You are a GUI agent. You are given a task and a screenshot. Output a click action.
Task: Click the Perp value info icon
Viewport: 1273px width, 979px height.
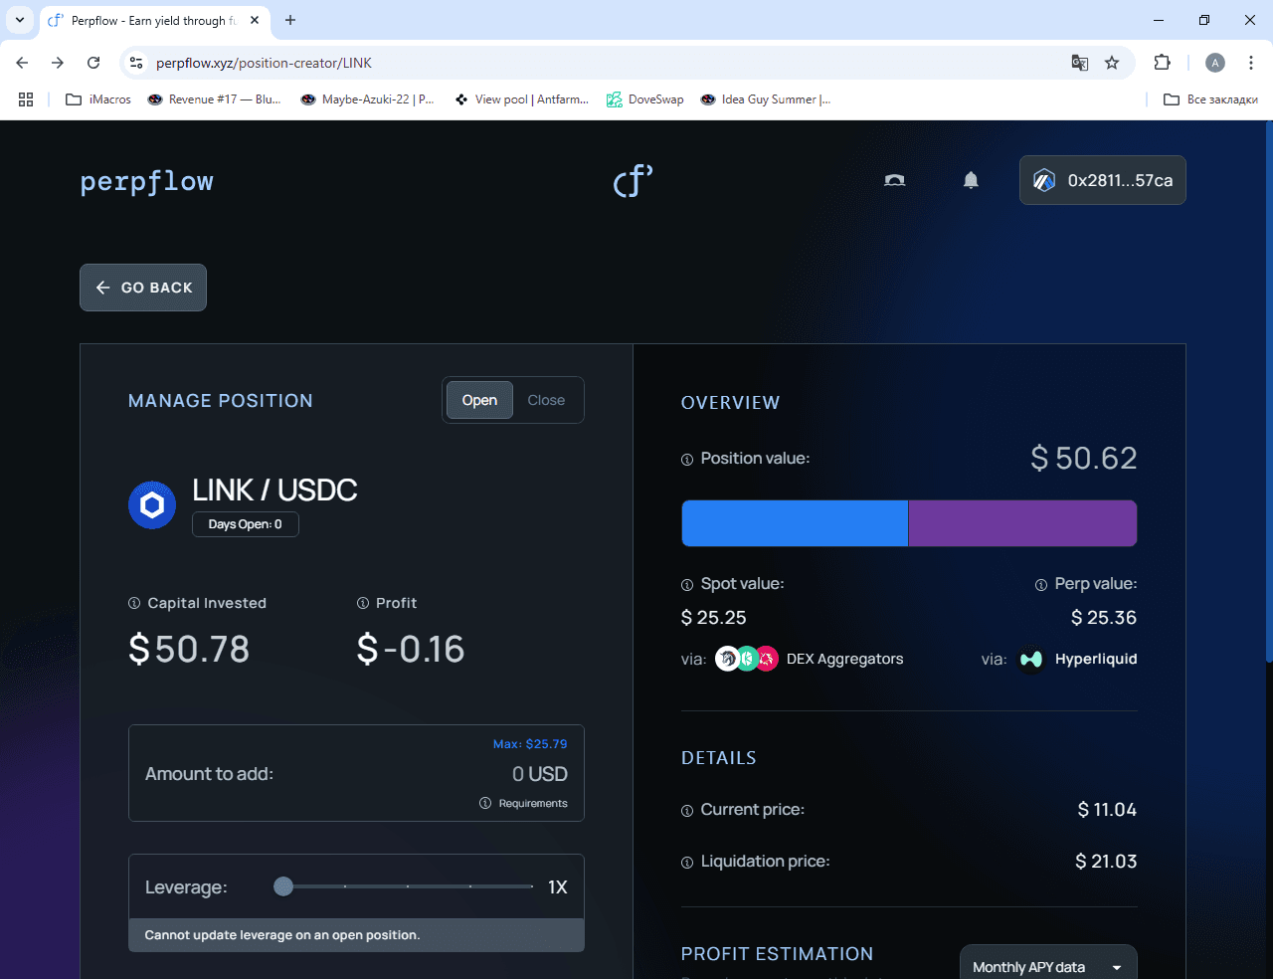tap(1041, 585)
